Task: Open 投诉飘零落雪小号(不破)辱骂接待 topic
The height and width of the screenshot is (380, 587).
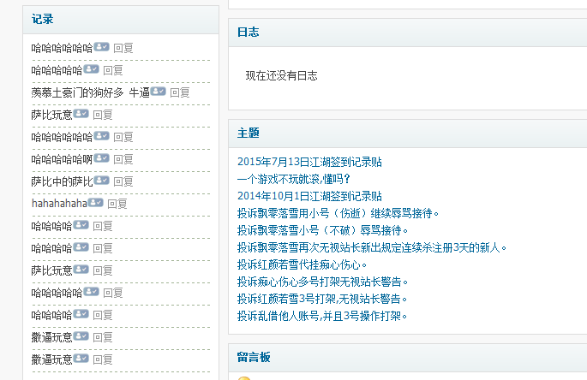Action: [x=322, y=231]
